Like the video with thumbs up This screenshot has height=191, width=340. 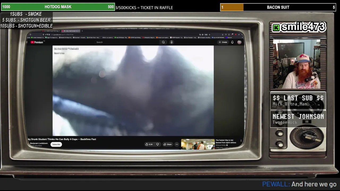tap(149, 144)
